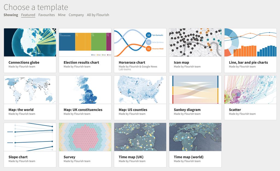Click the Sankey diagram title text
Image resolution: width=280 pixels, height=171 pixels.
[187, 110]
